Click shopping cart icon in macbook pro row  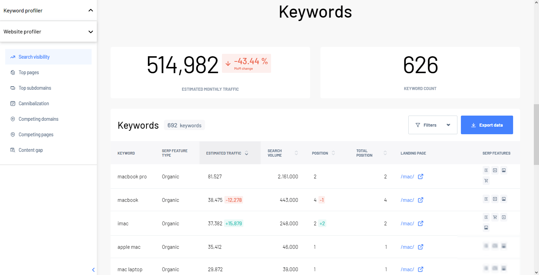click(x=486, y=180)
